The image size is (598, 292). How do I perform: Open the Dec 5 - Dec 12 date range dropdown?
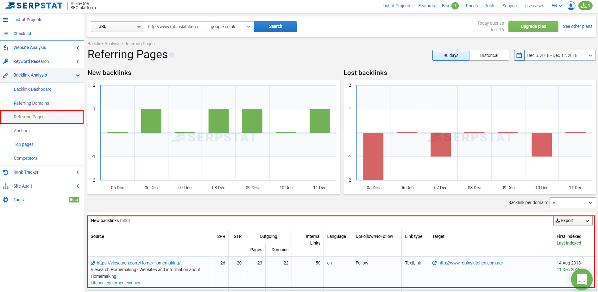(x=560, y=55)
